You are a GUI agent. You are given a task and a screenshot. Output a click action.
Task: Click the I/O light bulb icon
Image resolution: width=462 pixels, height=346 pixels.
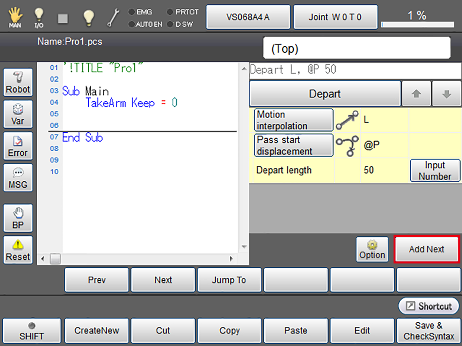[x=39, y=17]
